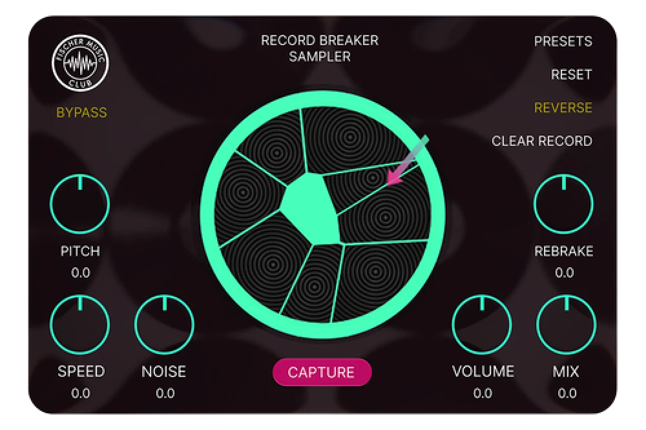Click the NOISE knob
The height and width of the screenshot is (430, 646).
coord(164,324)
